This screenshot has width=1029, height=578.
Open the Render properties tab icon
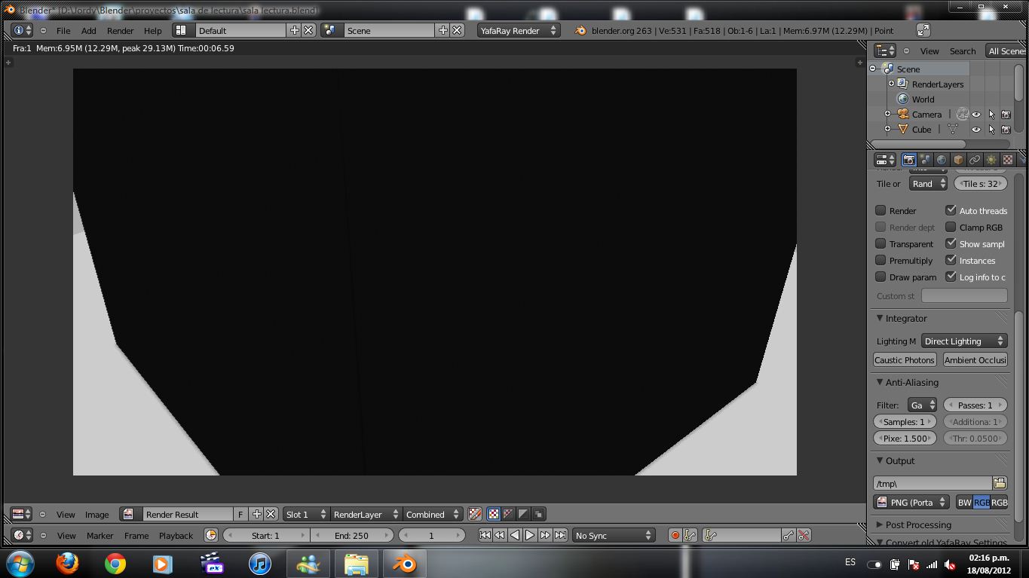(x=908, y=160)
